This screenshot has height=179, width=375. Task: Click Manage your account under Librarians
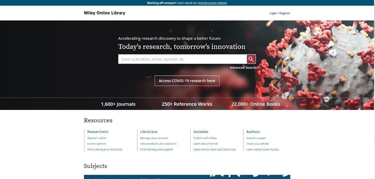pos(154,138)
